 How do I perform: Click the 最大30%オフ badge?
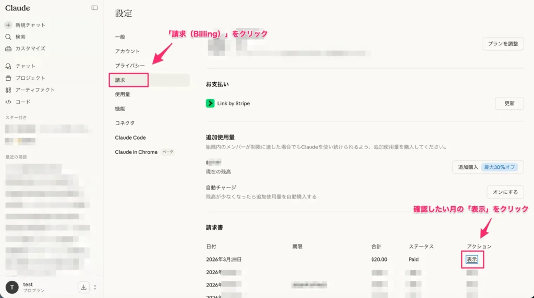click(499, 167)
